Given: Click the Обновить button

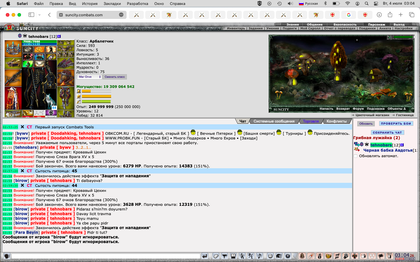Looking at the screenshot, I should pos(366,124).
